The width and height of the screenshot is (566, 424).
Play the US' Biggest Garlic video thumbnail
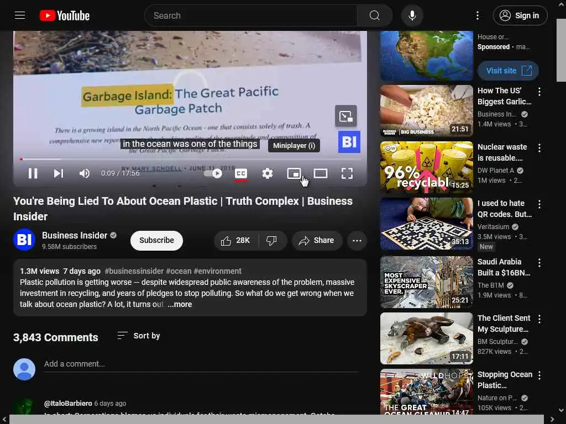[426, 111]
